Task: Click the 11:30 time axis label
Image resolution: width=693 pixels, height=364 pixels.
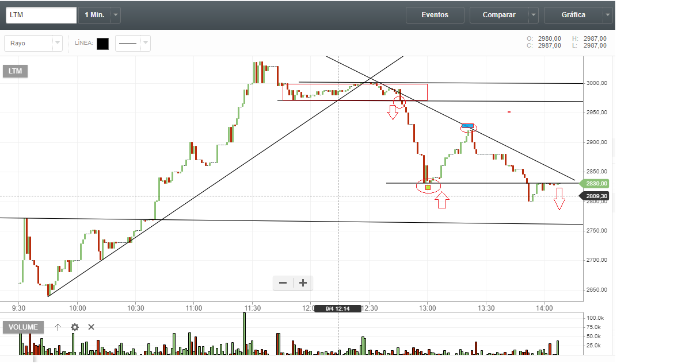Action: tap(252, 308)
